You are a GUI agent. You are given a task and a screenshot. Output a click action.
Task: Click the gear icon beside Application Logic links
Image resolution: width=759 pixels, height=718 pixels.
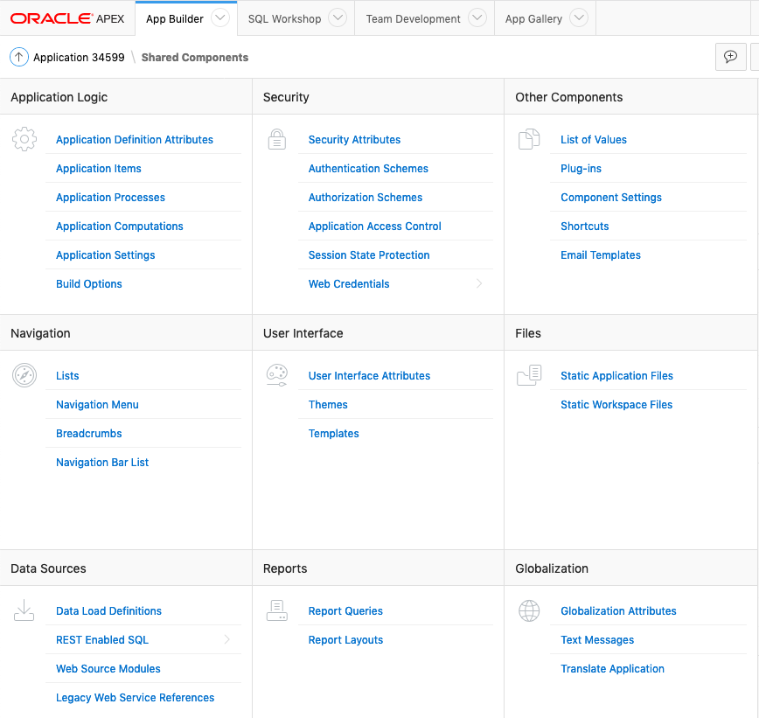[x=24, y=139]
